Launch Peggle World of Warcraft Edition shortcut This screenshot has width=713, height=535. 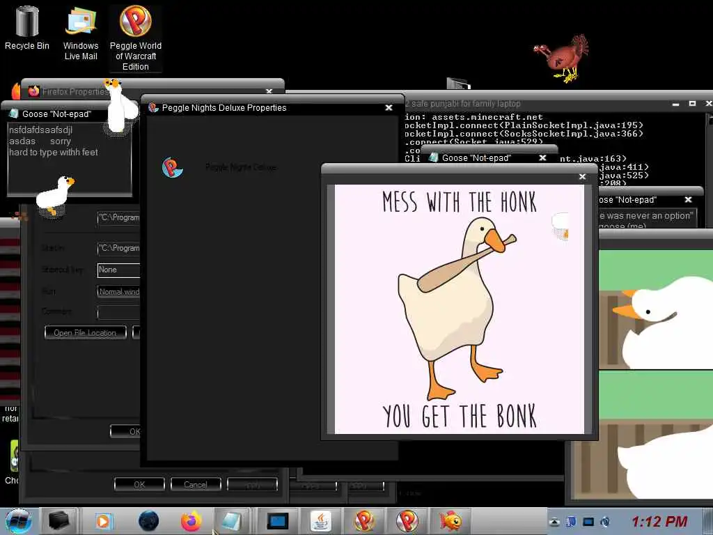coord(136,38)
